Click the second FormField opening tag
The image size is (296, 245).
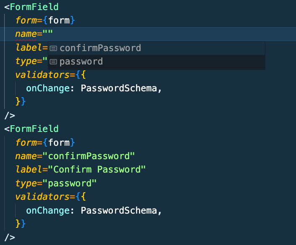[x=31, y=129]
